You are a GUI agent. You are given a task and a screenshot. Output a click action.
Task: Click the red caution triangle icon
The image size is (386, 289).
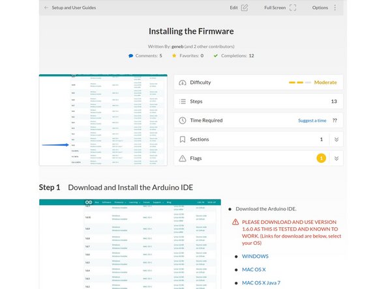click(235, 222)
